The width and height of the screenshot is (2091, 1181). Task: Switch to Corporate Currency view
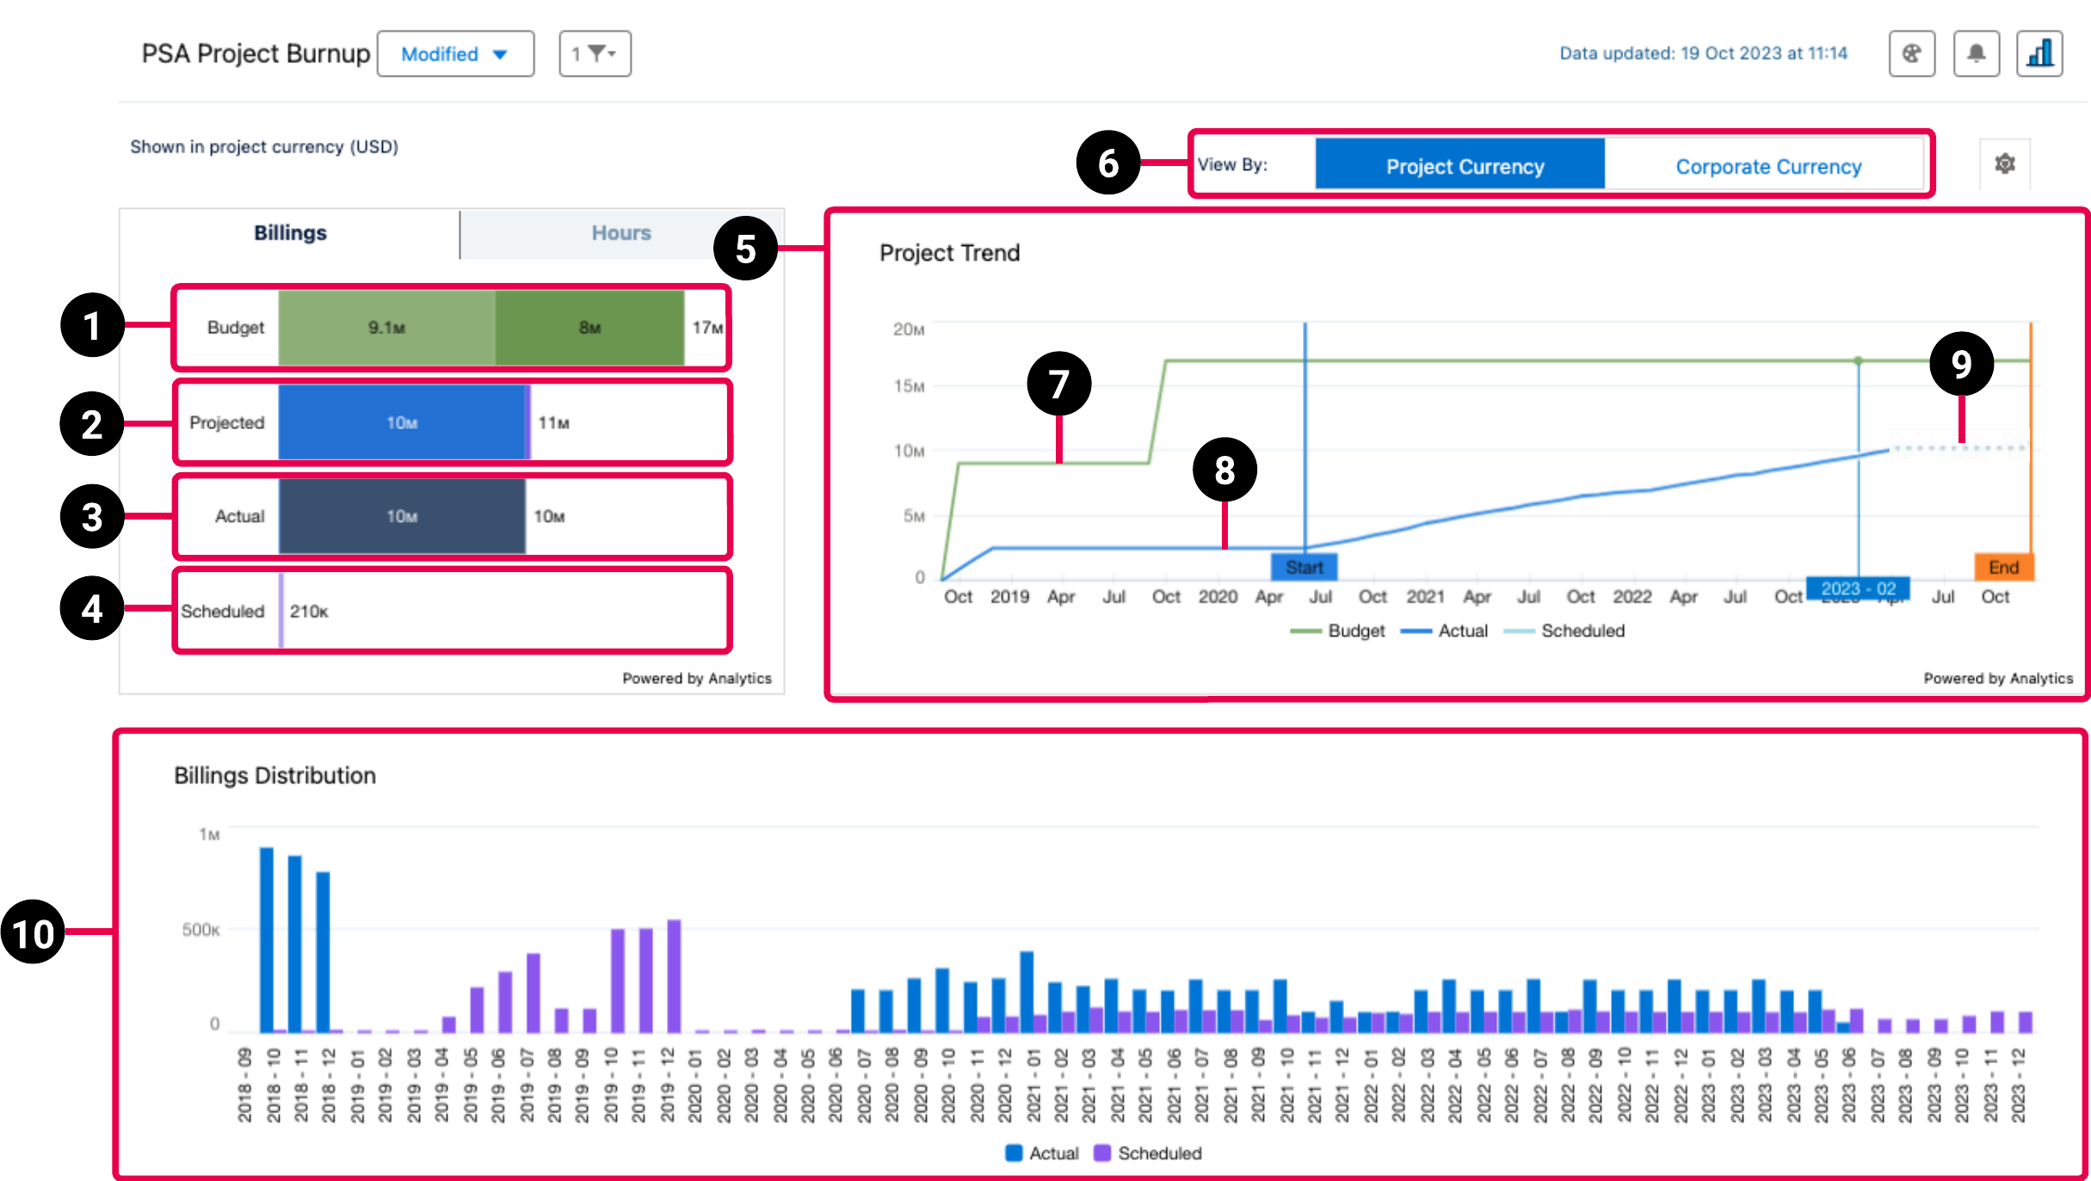(1767, 165)
